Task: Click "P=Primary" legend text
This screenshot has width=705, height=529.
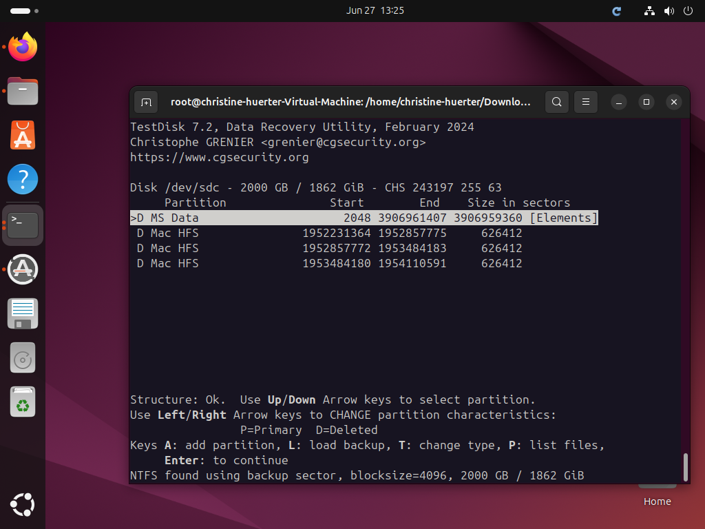Action: tap(271, 430)
